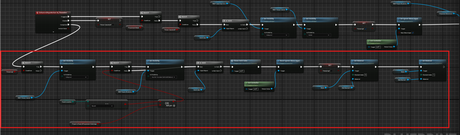Click the exec output pin of the last Set Material node
The height and width of the screenshot is (135, 460).
coord(444,67)
